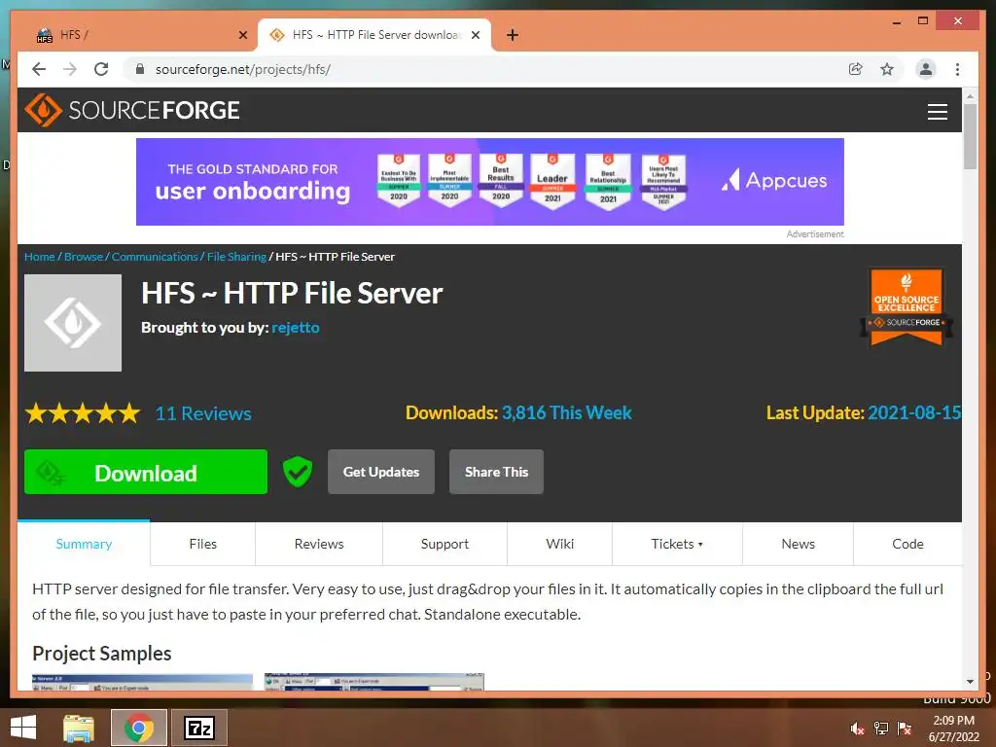Close the HFS ~ HTTP File Server download tab
The width and height of the screenshot is (996, 747).
(475, 35)
